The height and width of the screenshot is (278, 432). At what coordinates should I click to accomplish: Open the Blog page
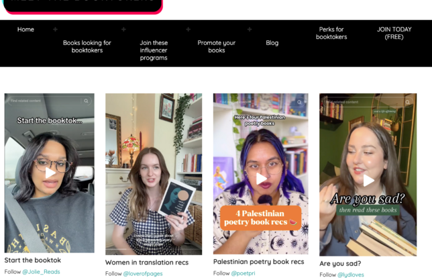(272, 43)
